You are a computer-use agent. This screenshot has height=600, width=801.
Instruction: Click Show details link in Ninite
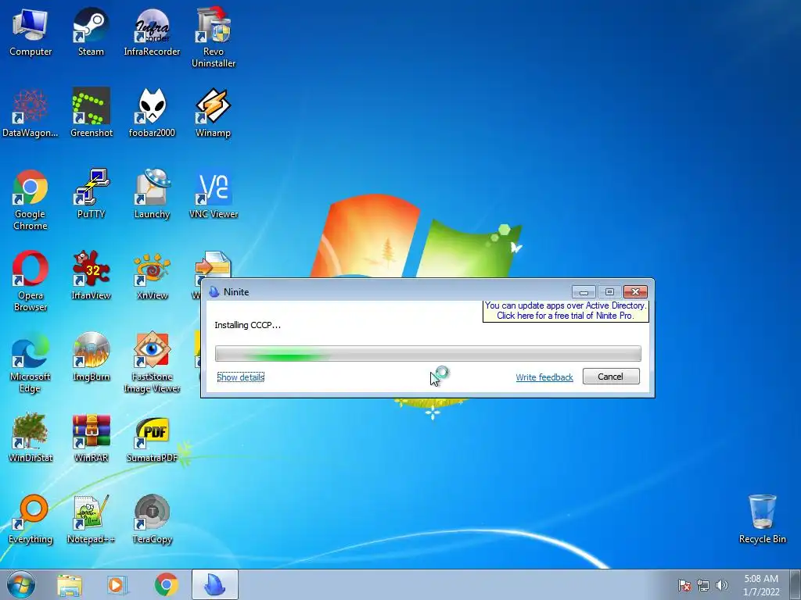(x=241, y=377)
